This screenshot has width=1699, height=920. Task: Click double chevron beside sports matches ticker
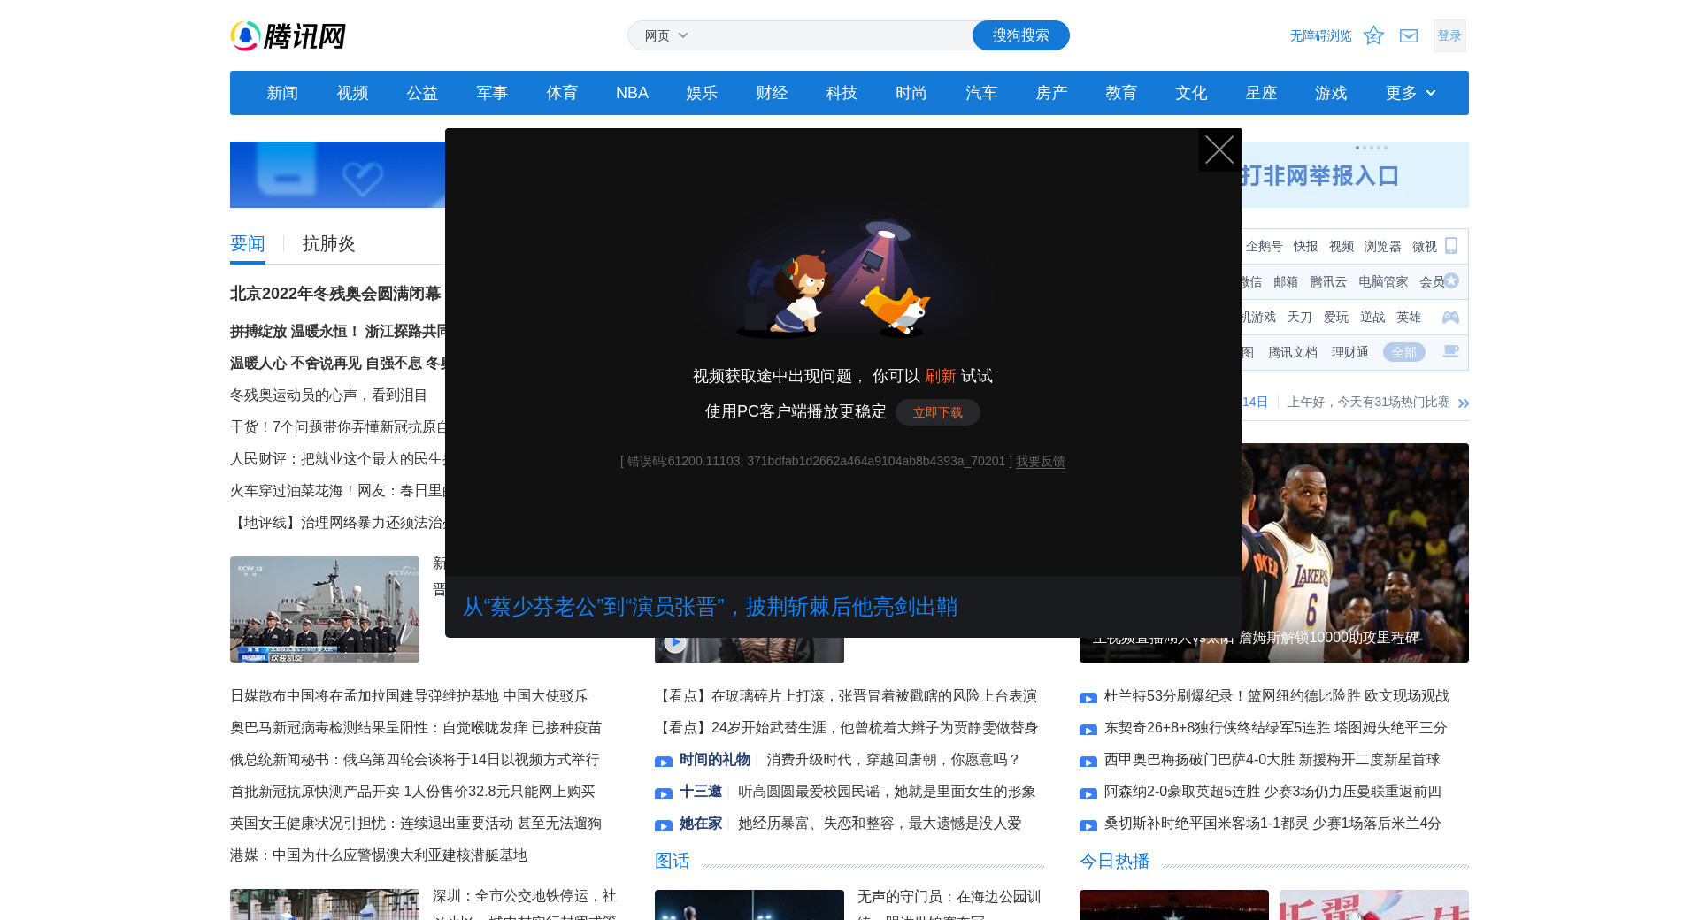click(x=1463, y=402)
